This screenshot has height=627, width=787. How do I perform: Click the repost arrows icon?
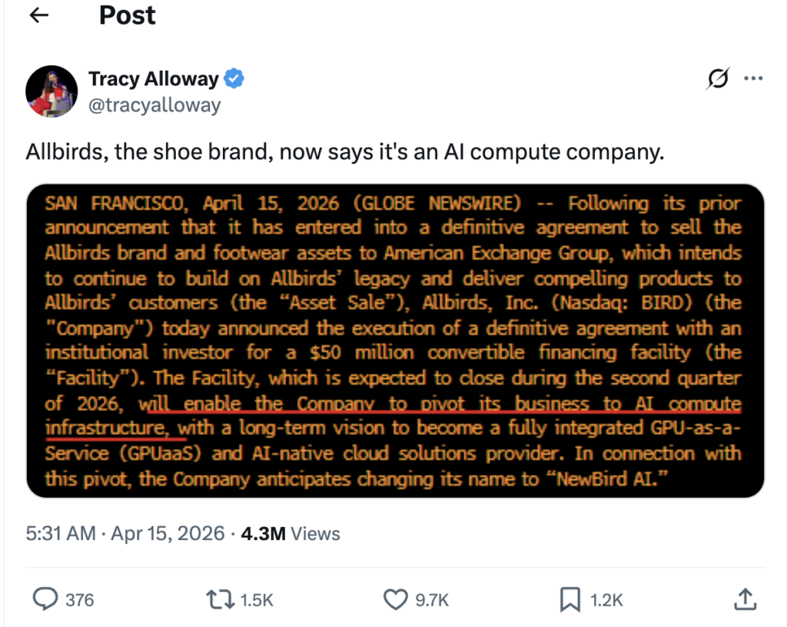(x=221, y=599)
